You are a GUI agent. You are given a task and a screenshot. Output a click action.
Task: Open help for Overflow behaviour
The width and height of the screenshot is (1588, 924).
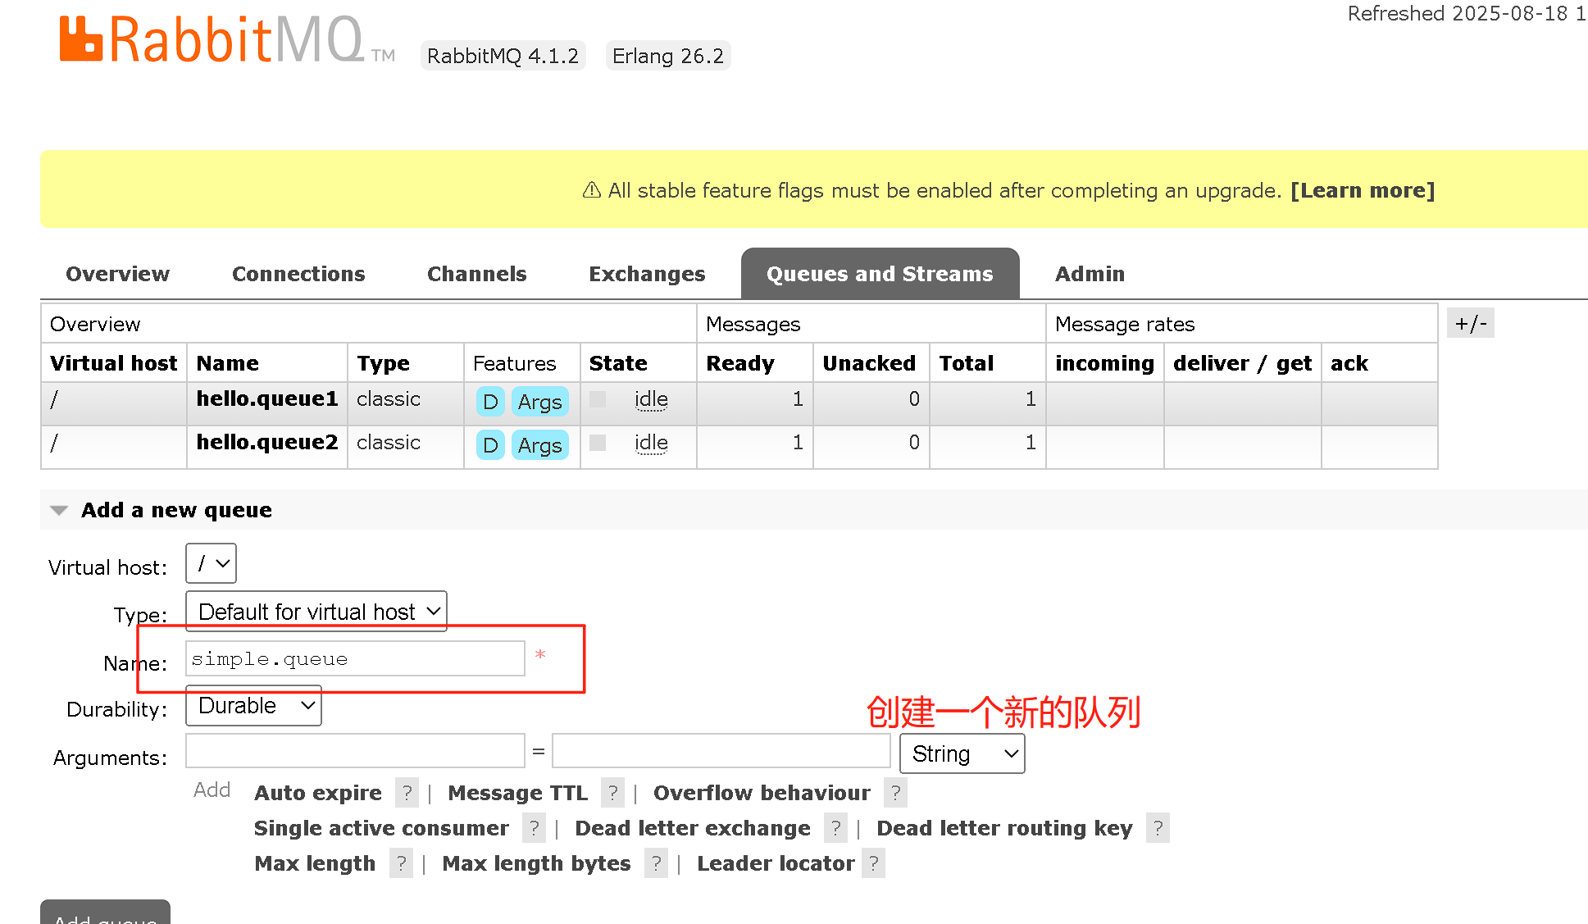895,793
